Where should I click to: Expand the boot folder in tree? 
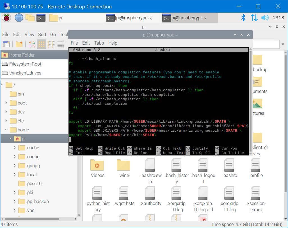pyautogui.click(x=6, y=103)
